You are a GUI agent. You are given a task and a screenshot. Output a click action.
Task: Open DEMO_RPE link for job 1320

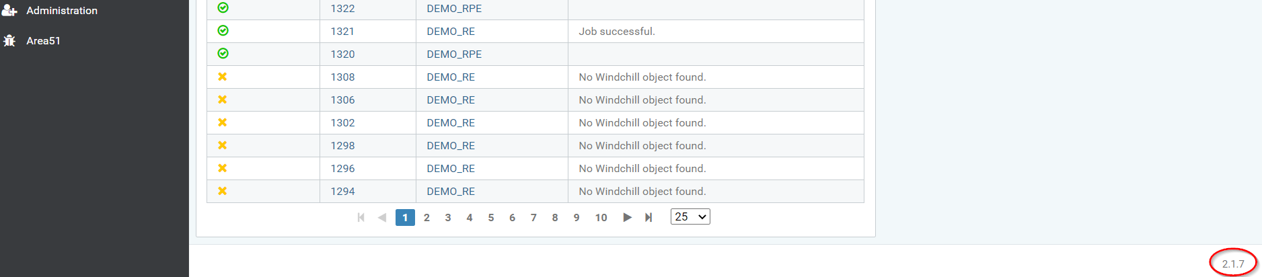454,54
